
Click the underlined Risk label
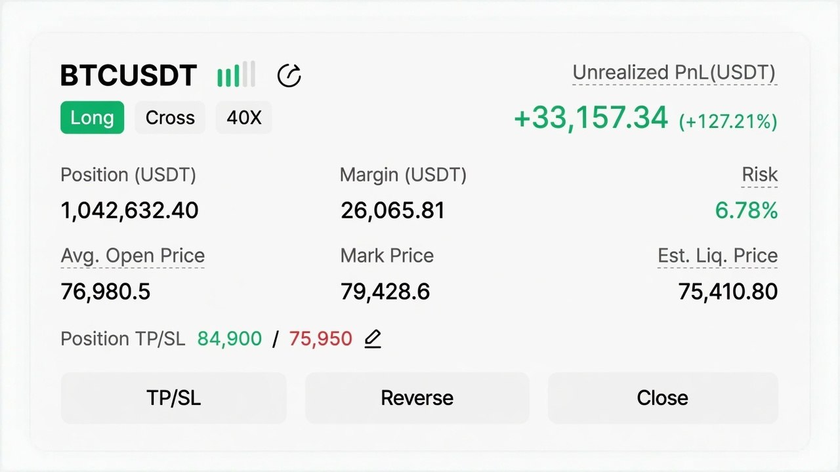[x=759, y=175]
